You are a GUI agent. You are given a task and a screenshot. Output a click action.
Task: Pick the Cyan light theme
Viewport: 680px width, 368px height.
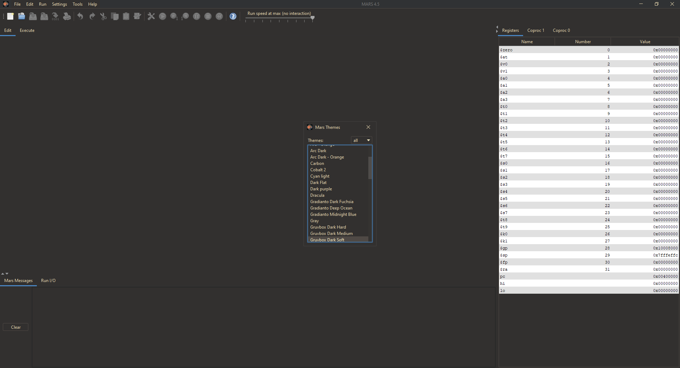click(338, 176)
